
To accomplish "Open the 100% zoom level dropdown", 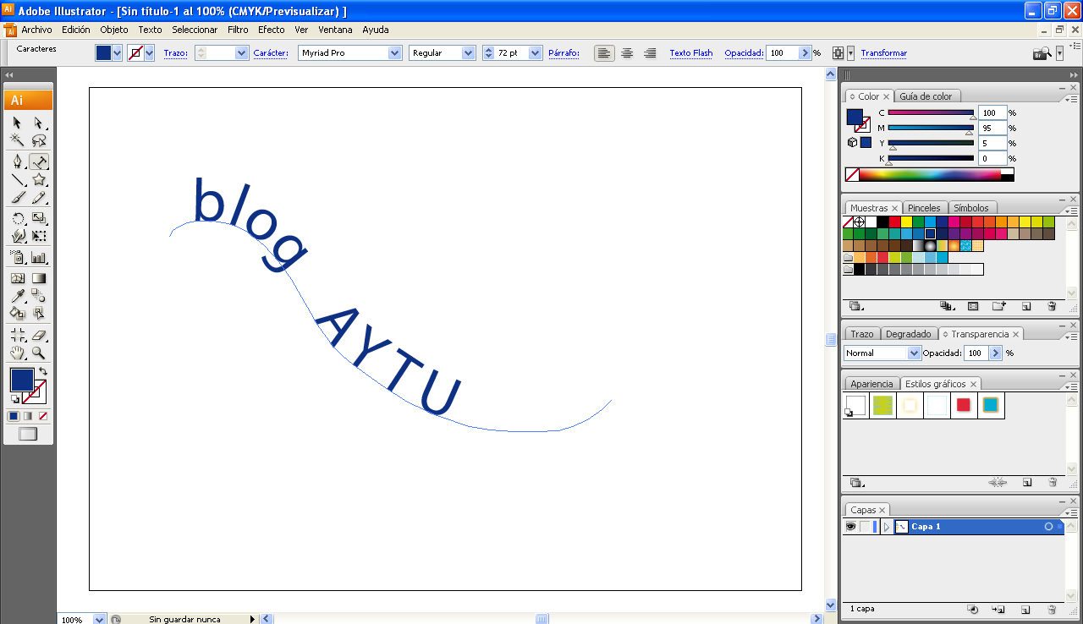I will pyautogui.click(x=99, y=619).
